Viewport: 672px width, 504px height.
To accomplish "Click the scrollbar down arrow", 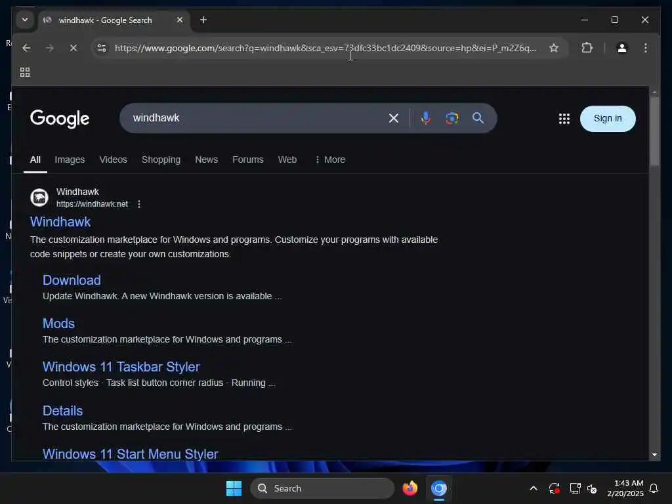I will tap(654, 454).
